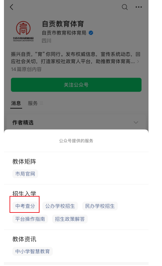Screen dimensions: 162x266
Task: Click the list icon beside 服务 tab
Action: pos(41,103)
